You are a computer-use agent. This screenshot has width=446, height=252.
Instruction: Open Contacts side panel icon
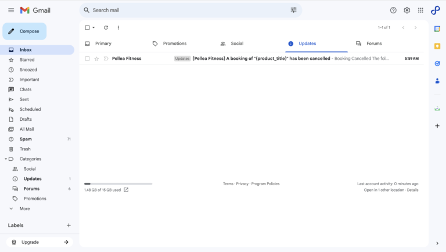click(x=437, y=81)
